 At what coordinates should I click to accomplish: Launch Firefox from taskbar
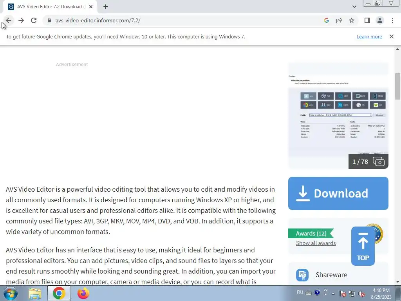pyautogui.click(x=83, y=293)
